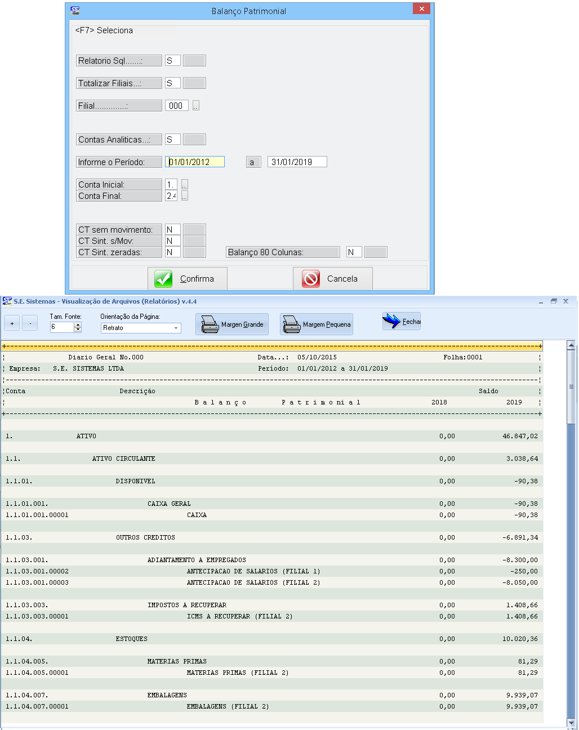Image resolution: width=579 pixels, height=730 pixels.
Task: Click the minus zoom-out button
Action: (30, 323)
